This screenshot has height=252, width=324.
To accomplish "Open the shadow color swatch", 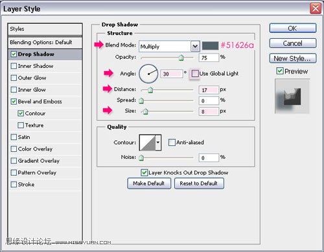I will (x=210, y=46).
